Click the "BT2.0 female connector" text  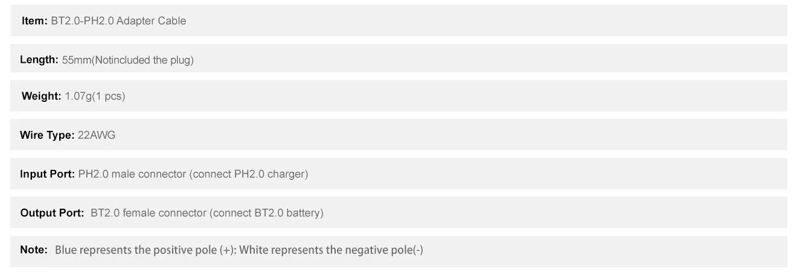pyautogui.click(x=149, y=213)
